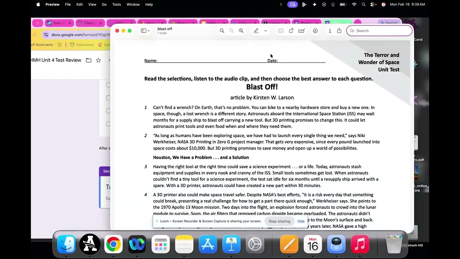
Task: Open System Settings from the Dock
Action: pyautogui.click(x=255, y=244)
